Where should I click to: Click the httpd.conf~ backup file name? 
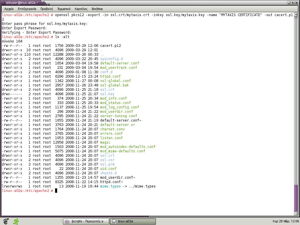(x=112, y=182)
